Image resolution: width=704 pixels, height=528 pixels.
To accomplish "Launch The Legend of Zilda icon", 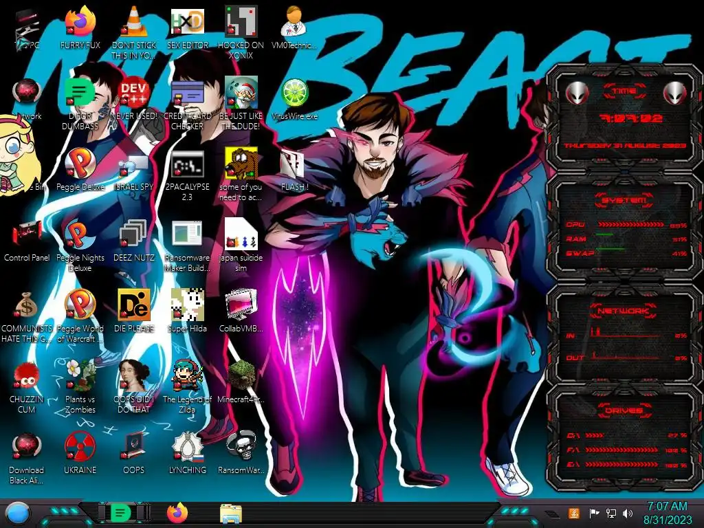I will point(187,376).
